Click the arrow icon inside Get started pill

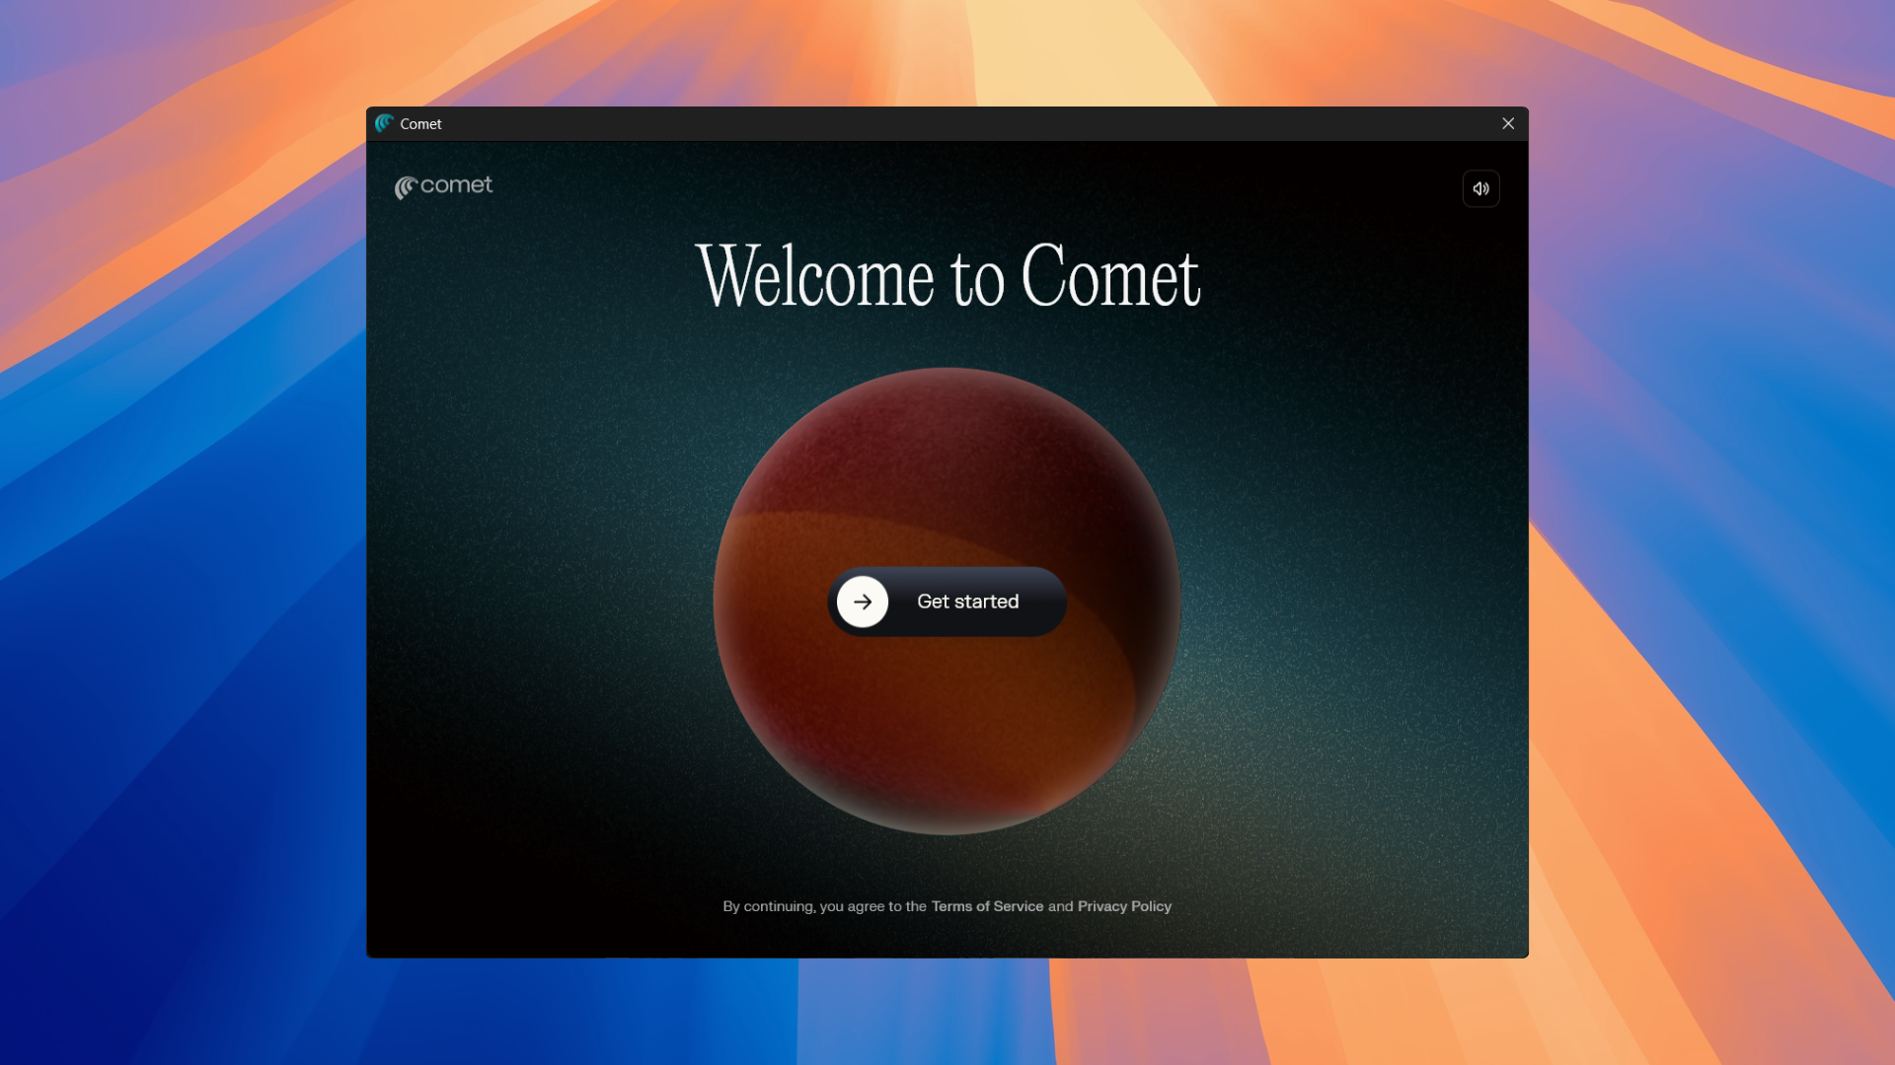(864, 602)
